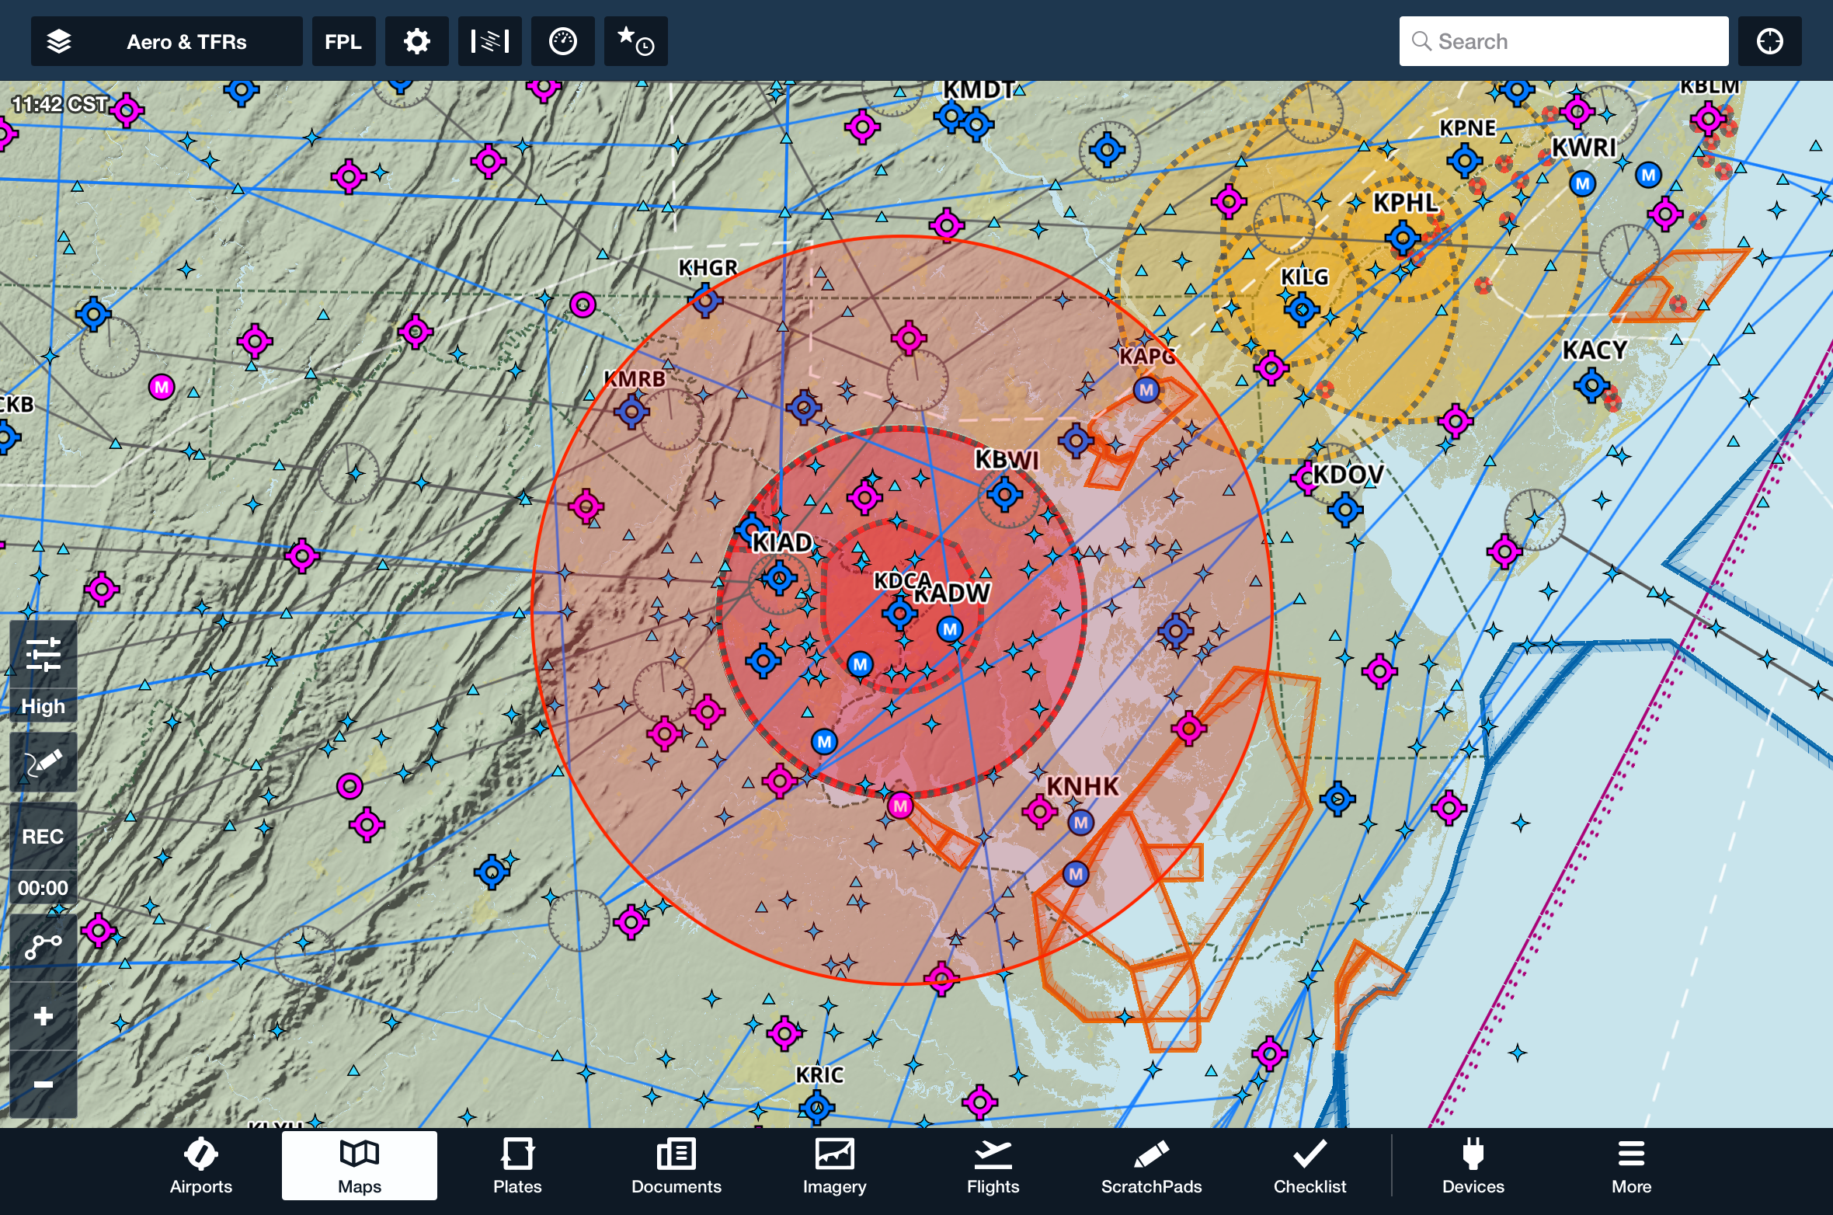The width and height of the screenshot is (1833, 1215).
Task: Open the More tab
Action: [x=1632, y=1166]
